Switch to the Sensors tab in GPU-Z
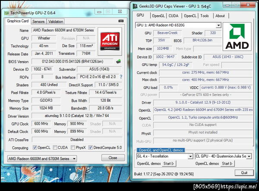Screen dimensions: 259x191 tap(38, 22)
